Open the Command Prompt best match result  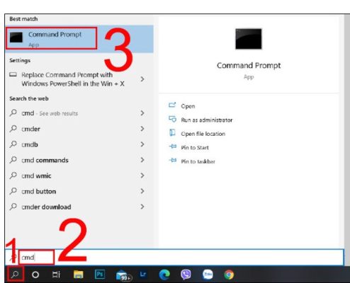[x=79, y=39]
